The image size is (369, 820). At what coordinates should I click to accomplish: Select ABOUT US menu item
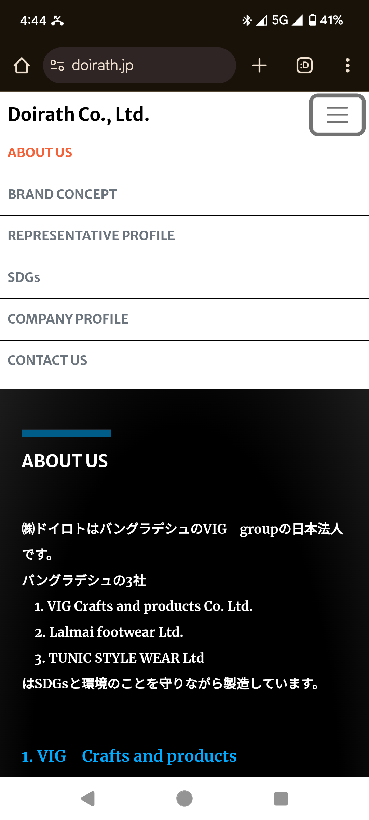(40, 153)
